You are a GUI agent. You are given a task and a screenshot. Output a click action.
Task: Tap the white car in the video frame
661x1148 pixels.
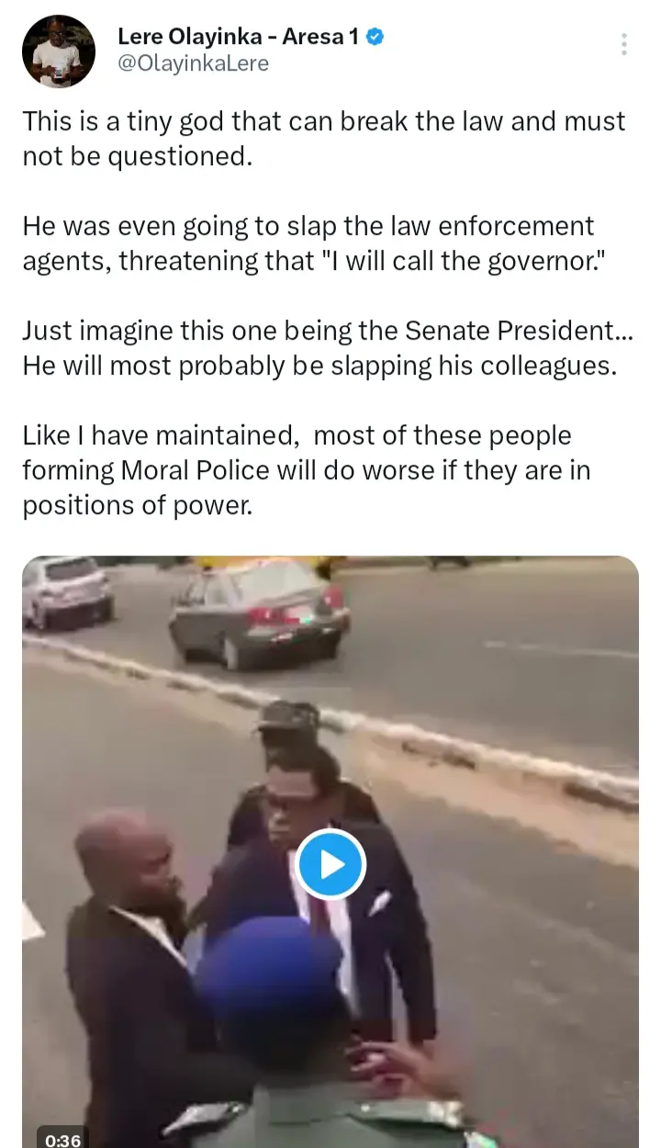68,591
